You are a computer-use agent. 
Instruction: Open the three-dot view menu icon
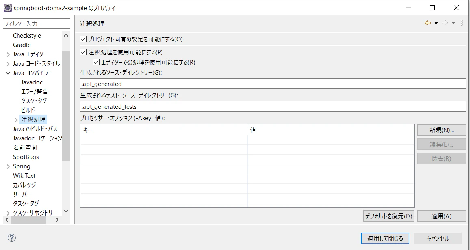461,23
